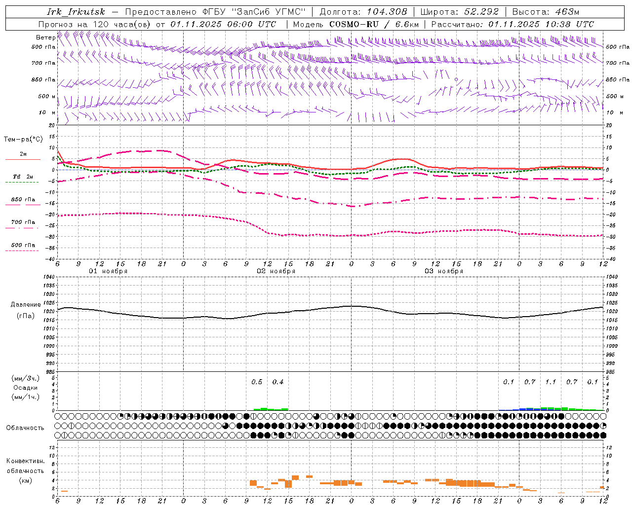632x505 pixels.
Task: Click the '(мм/3ч.)' precipitation unit label
Action: point(26,378)
